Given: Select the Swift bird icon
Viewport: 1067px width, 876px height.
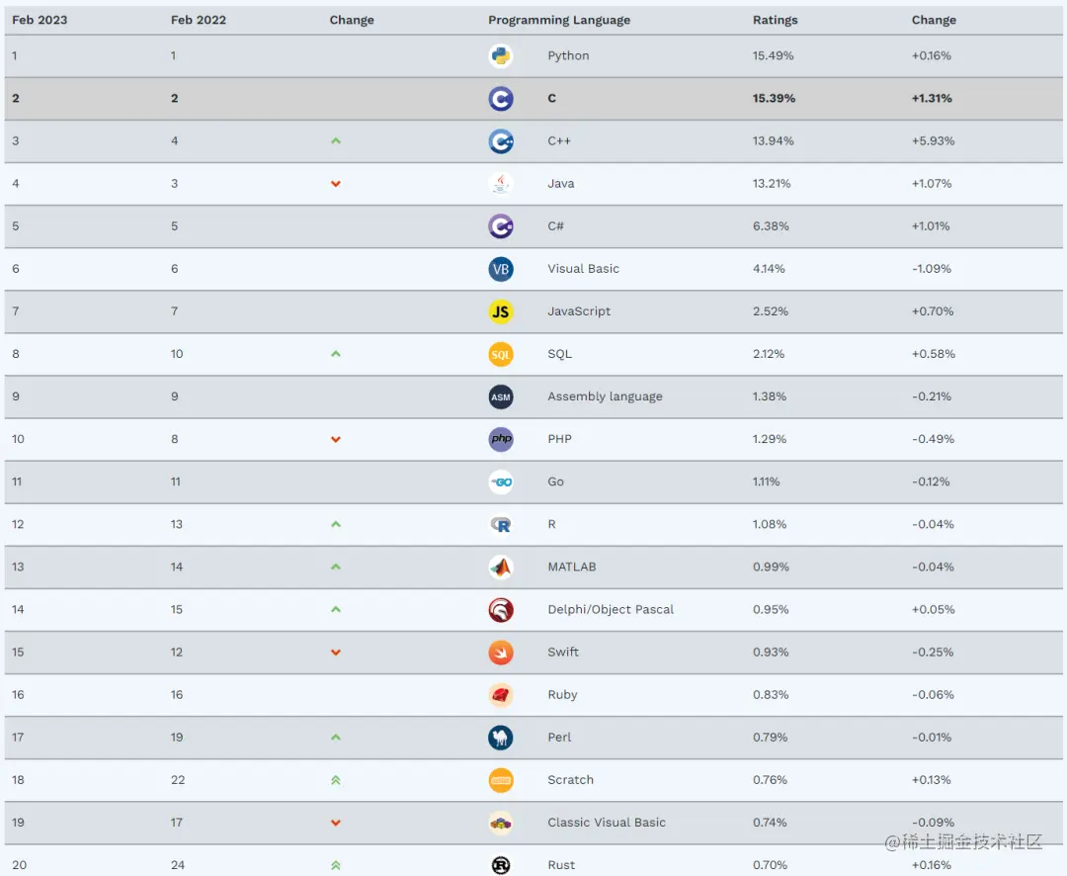Looking at the screenshot, I should 501,653.
